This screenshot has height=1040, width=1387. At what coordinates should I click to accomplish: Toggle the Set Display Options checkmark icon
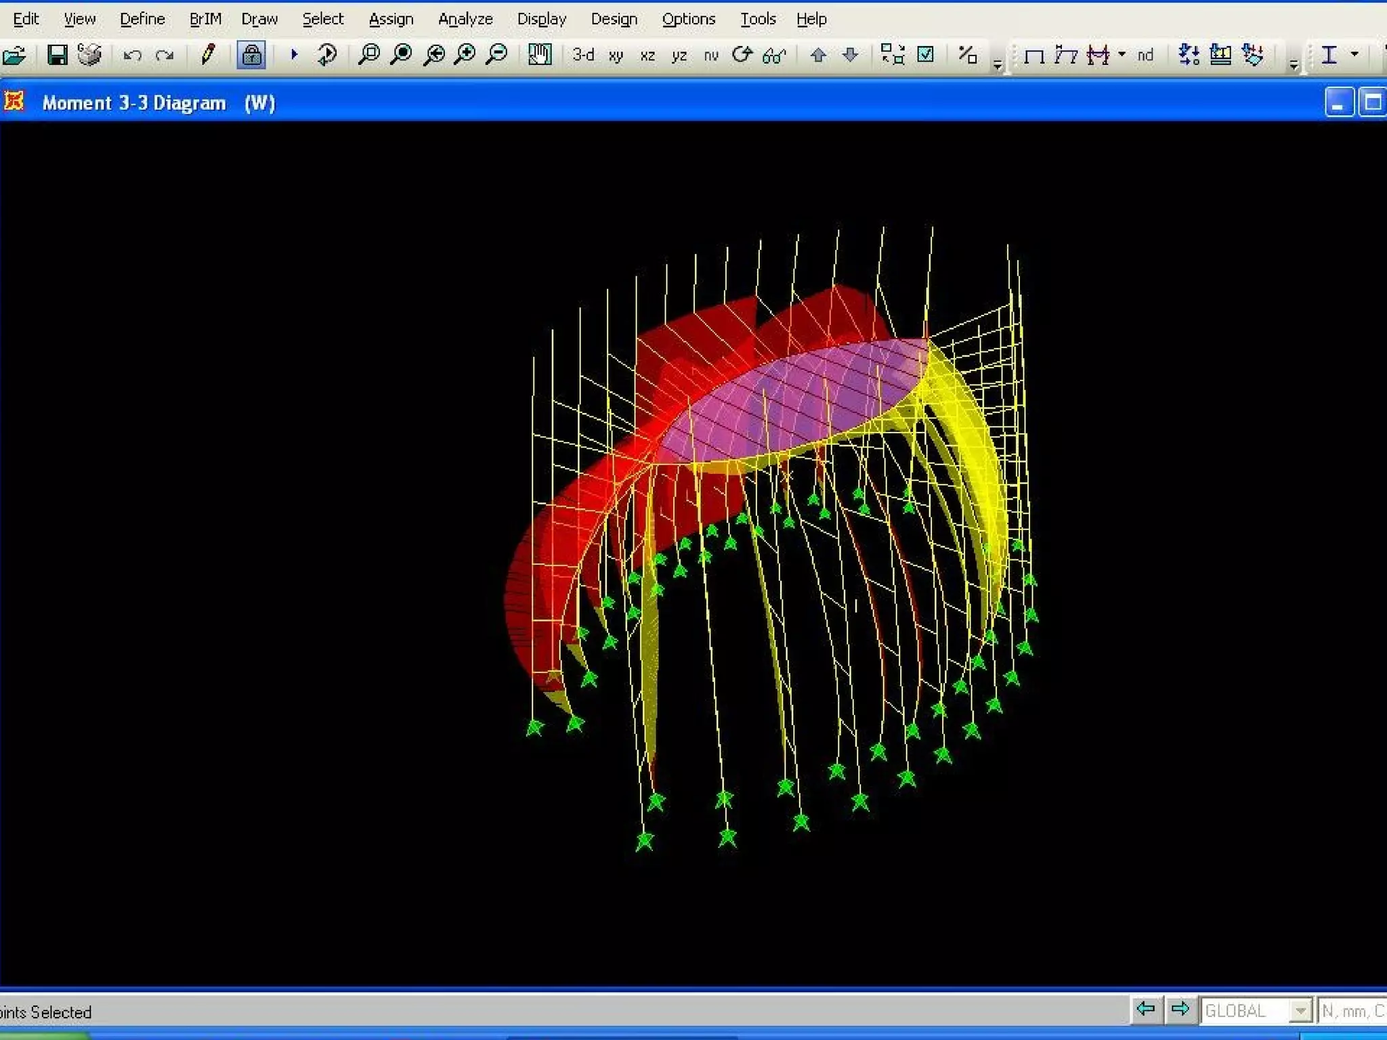pos(925,55)
